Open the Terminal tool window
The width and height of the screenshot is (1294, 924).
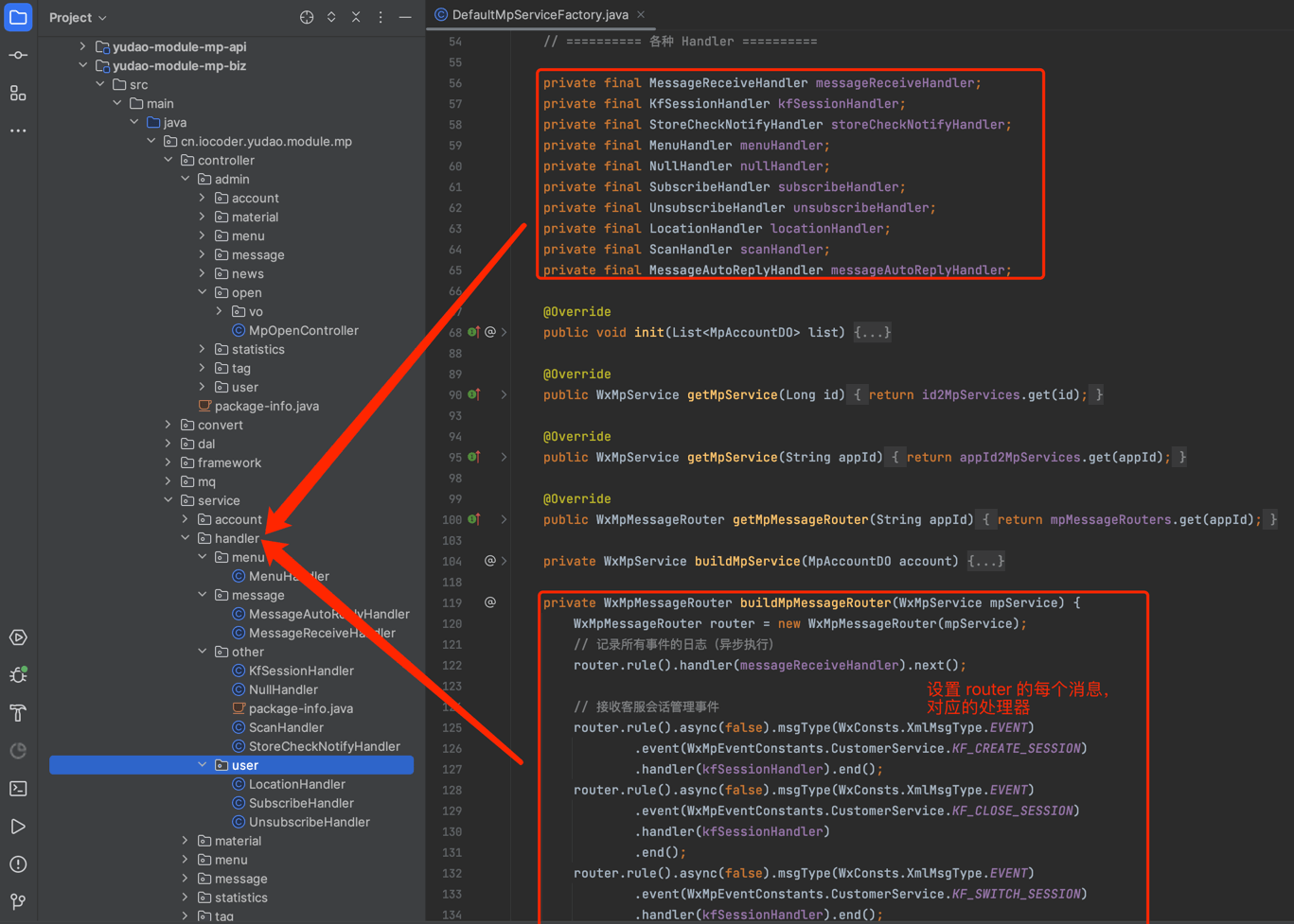[x=18, y=789]
